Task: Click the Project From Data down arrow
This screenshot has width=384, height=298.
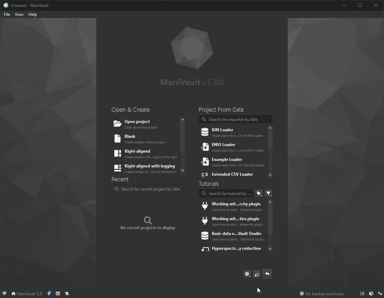Action: tap(270, 175)
